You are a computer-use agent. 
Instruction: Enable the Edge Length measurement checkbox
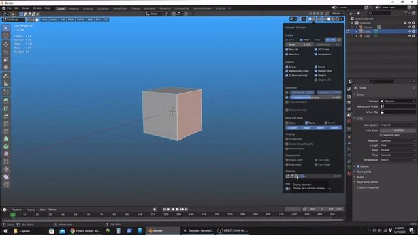pos(287,160)
